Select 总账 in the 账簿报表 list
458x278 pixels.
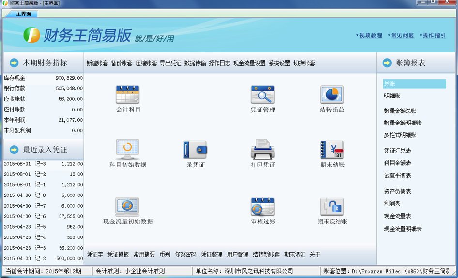(x=390, y=84)
